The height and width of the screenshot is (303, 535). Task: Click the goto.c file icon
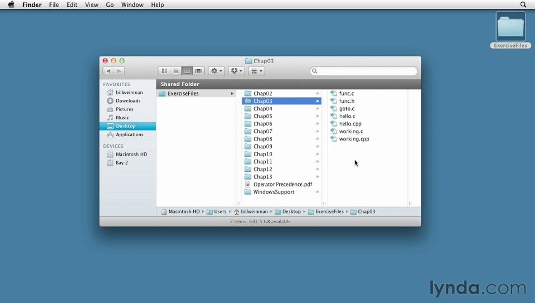point(334,109)
